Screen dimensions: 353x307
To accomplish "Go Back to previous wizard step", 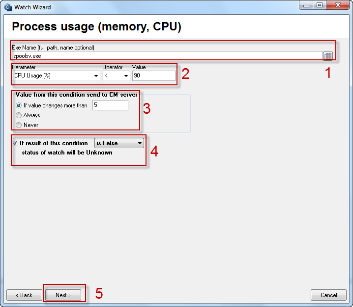I will [24, 295].
